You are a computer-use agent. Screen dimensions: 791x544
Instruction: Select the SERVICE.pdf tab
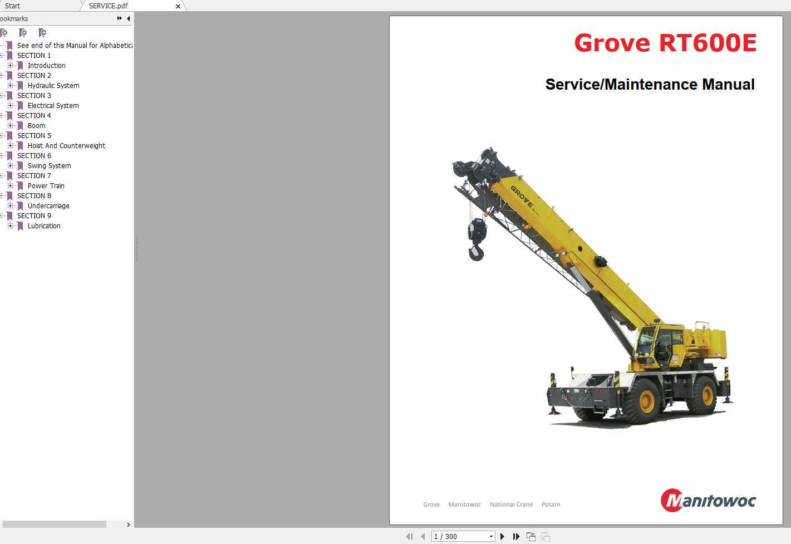(x=109, y=6)
